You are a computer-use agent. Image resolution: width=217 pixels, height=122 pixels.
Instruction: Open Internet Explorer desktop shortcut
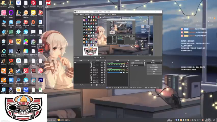pos(4,53)
